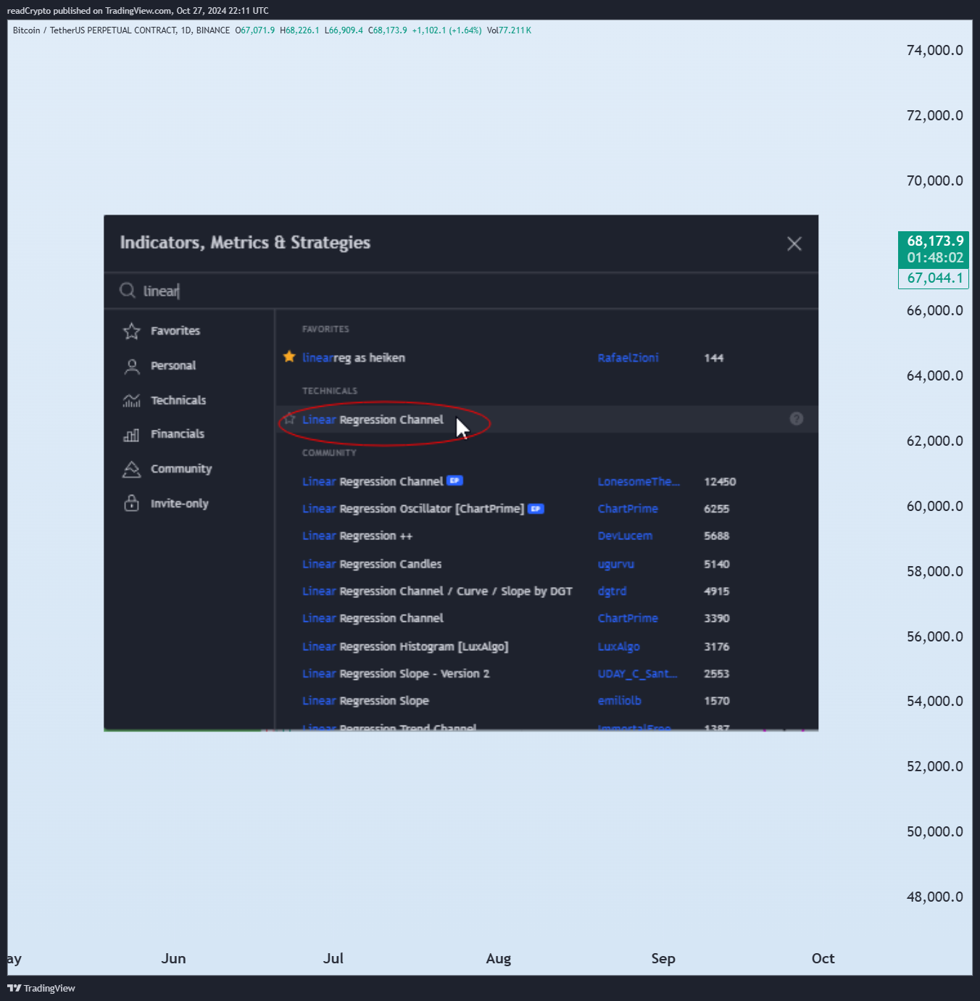980x1001 pixels.
Task: Close the Indicators, Metrics & Strategies dialog
Action: click(x=794, y=244)
